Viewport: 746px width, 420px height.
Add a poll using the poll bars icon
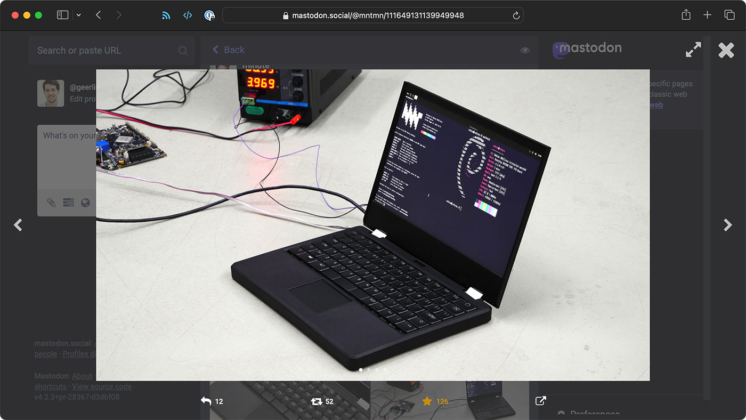pyautogui.click(x=68, y=203)
